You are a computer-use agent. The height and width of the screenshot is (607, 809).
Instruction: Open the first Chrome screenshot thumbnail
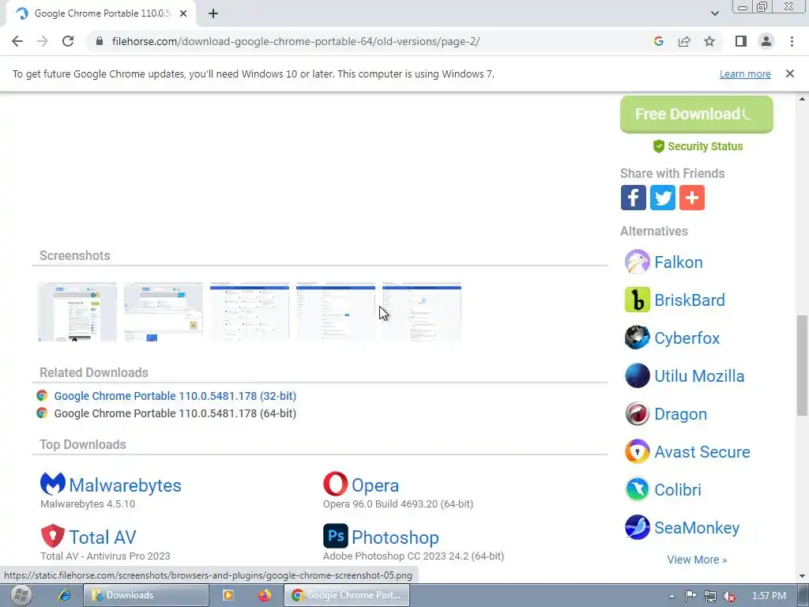point(77,311)
